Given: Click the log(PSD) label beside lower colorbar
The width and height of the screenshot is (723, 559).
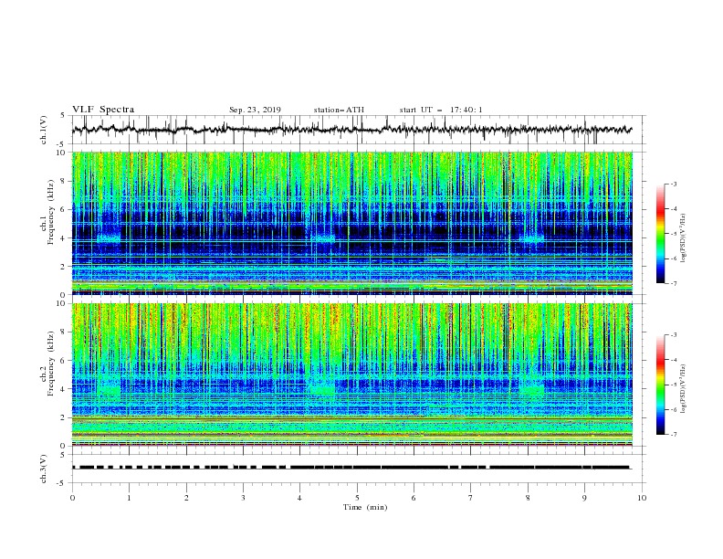Looking at the screenshot, I should (x=685, y=389).
